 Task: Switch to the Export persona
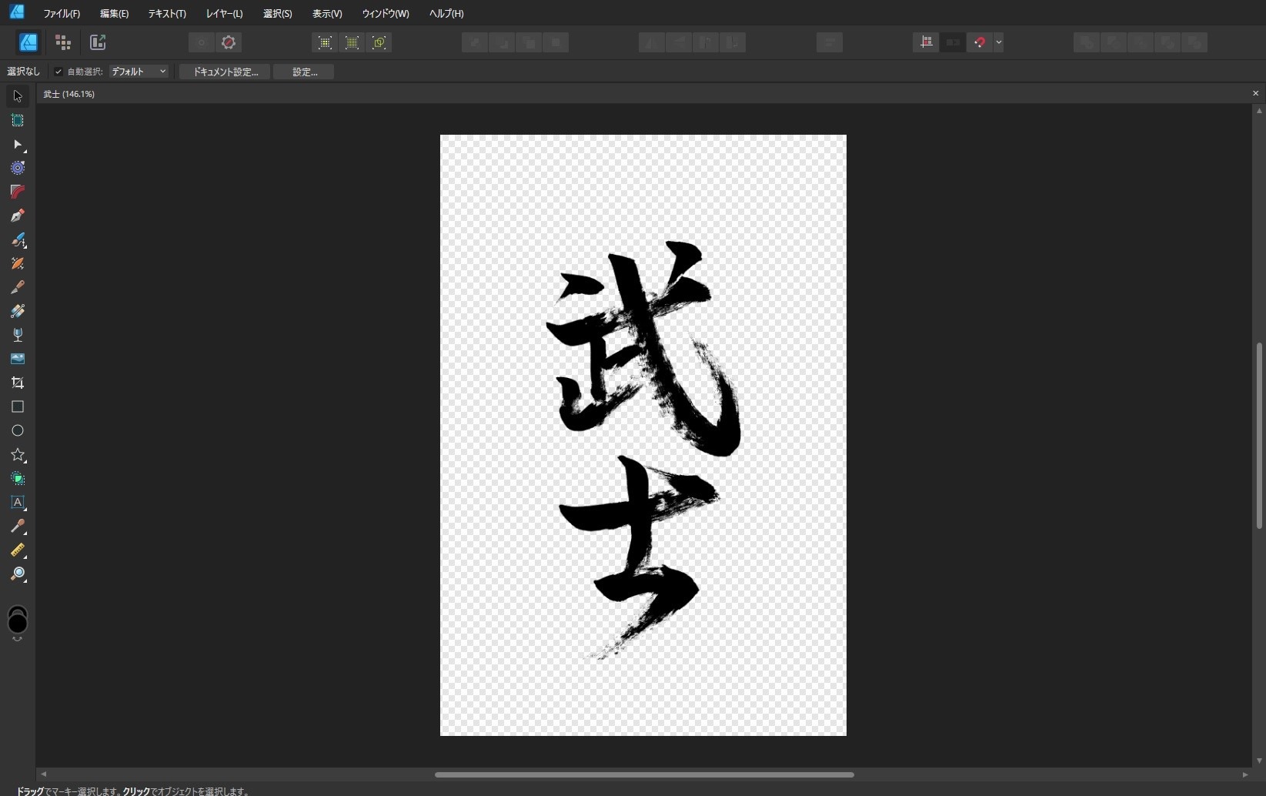pyautogui.click(x=98, y=42)
